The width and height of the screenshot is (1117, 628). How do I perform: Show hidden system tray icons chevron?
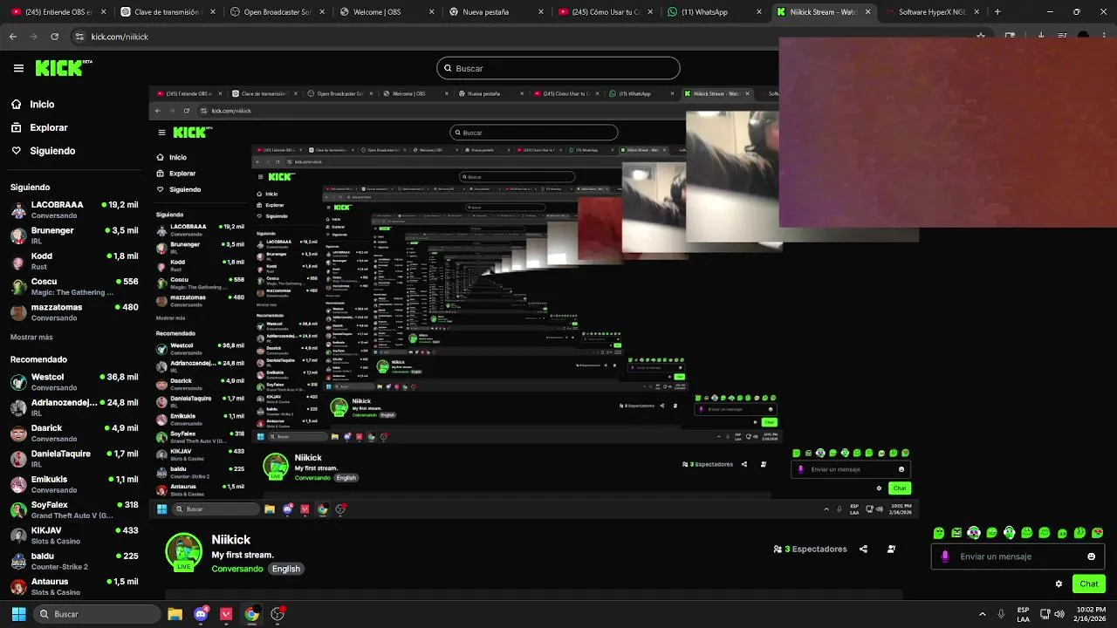[x=982, y=614]
